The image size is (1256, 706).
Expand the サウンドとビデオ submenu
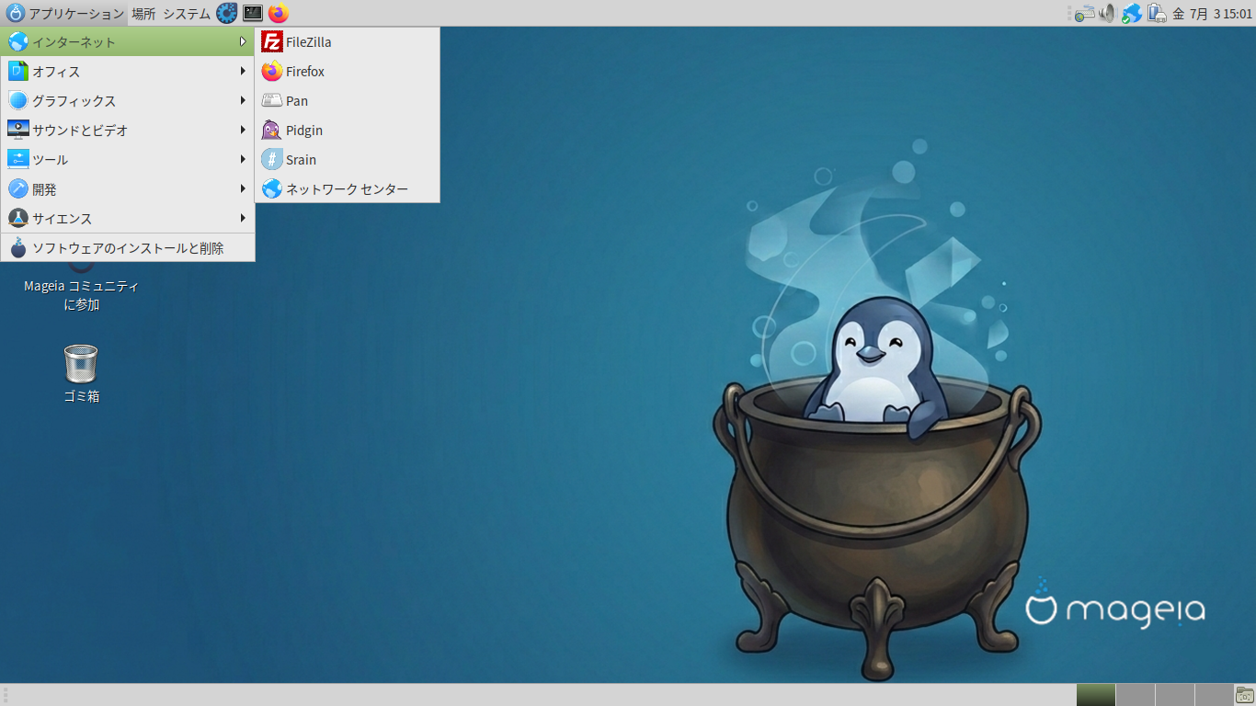[128, 131]
